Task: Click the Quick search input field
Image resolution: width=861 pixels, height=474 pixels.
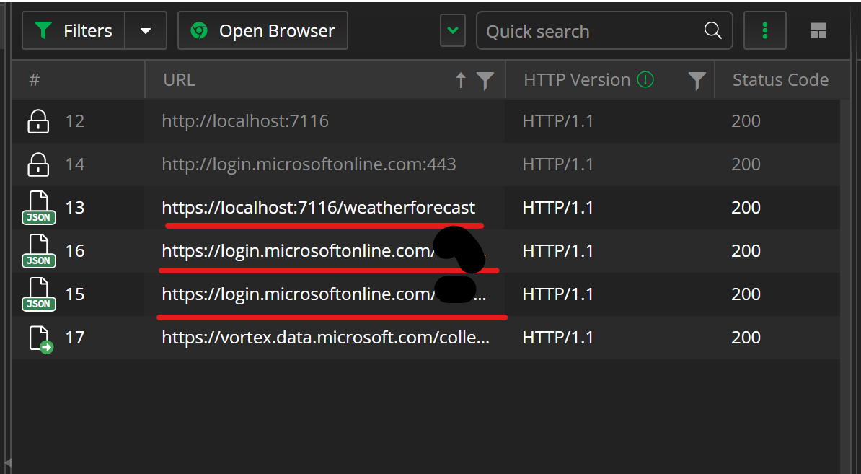Action: [588, 31]
